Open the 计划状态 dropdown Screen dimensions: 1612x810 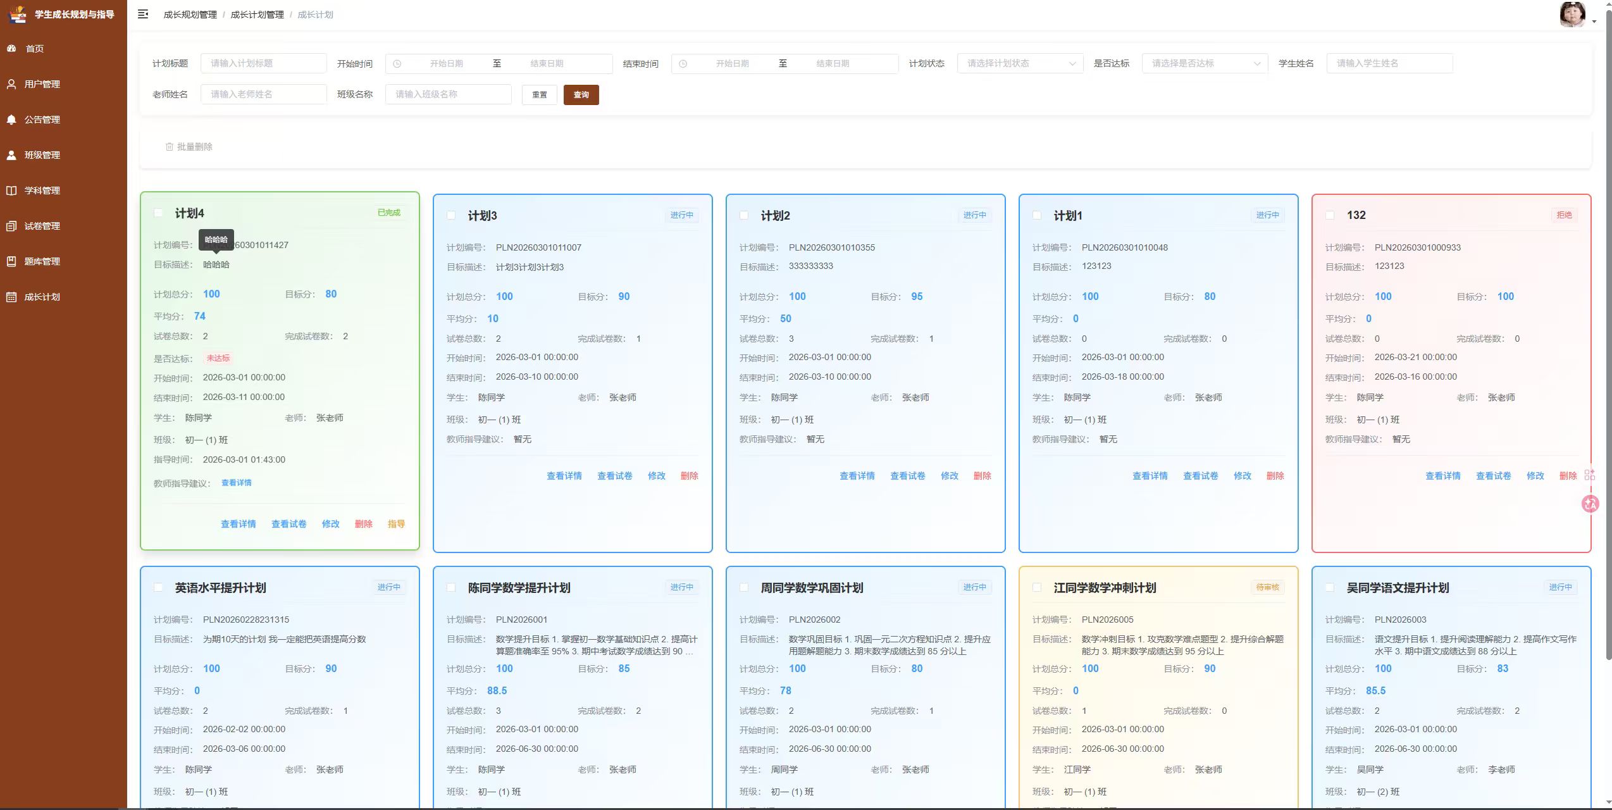[x=1020, y=63]
